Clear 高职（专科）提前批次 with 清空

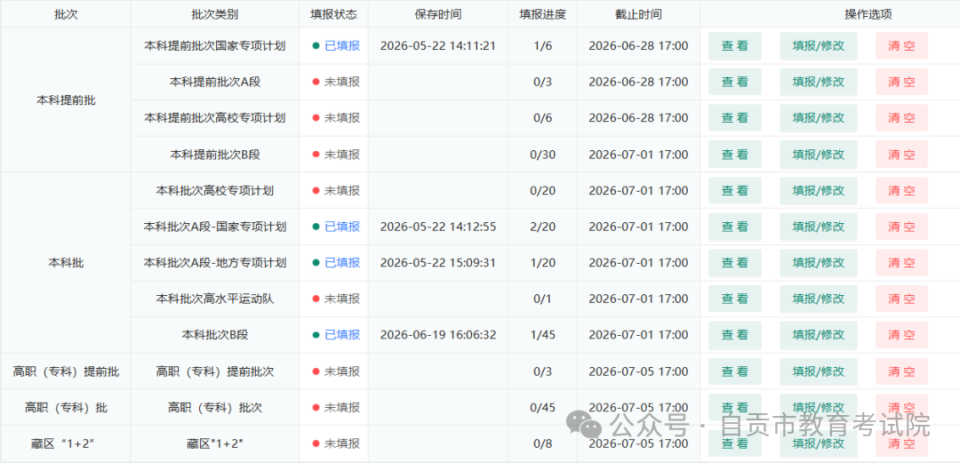click(x=901, y=371)
